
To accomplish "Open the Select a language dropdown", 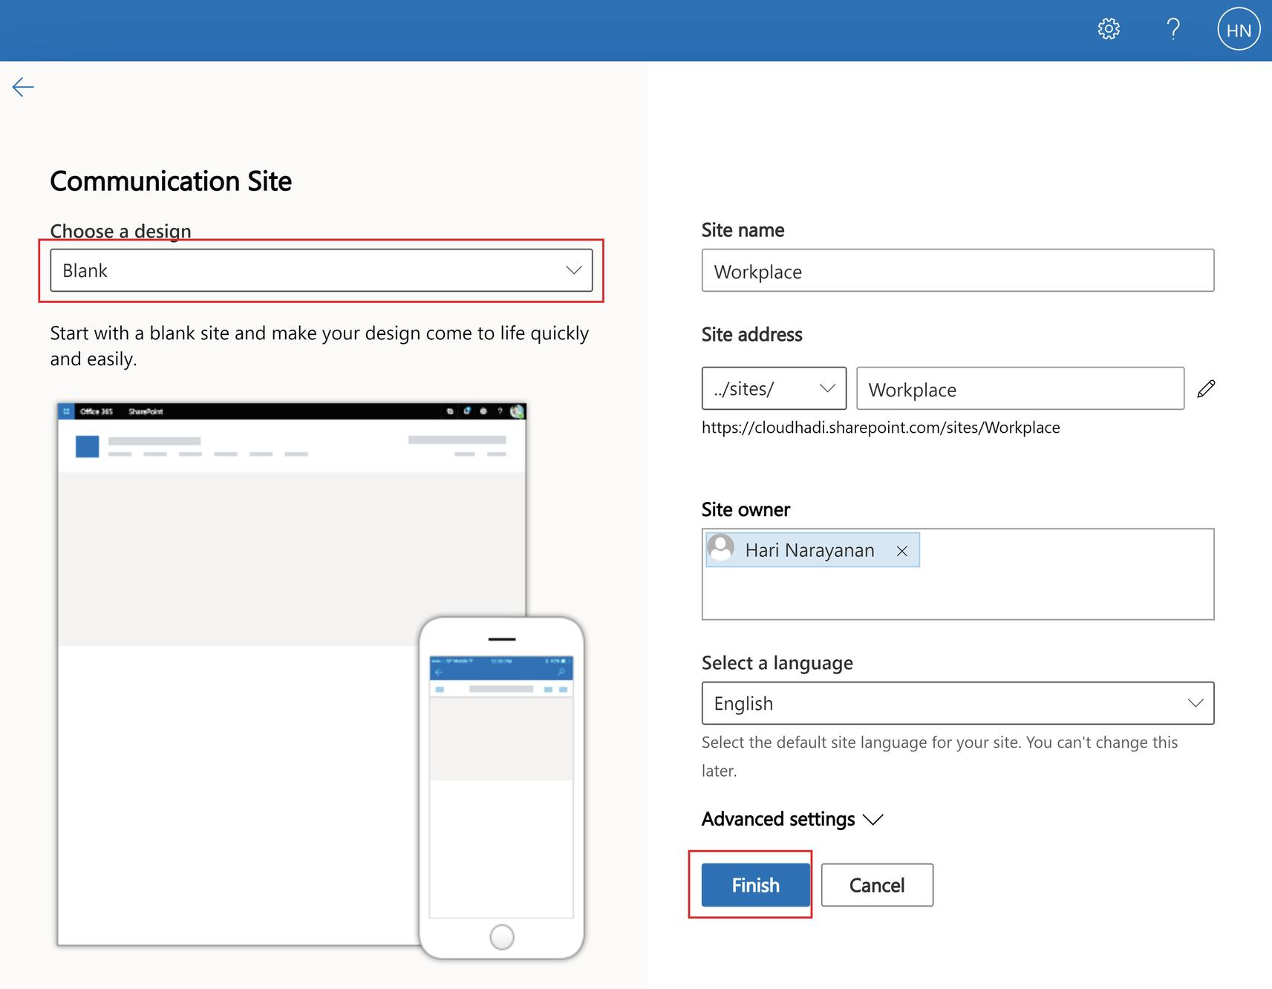I will pos(957,703).
